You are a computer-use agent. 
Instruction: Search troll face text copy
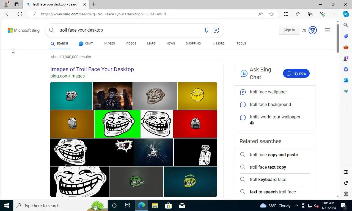coord(268,167)
